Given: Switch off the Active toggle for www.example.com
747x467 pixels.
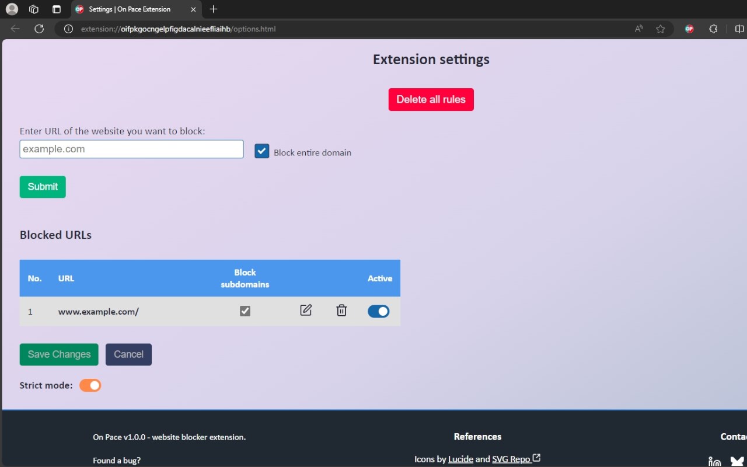Looking at the screenshot, I should pyautogui.click(x=378, y=311).
